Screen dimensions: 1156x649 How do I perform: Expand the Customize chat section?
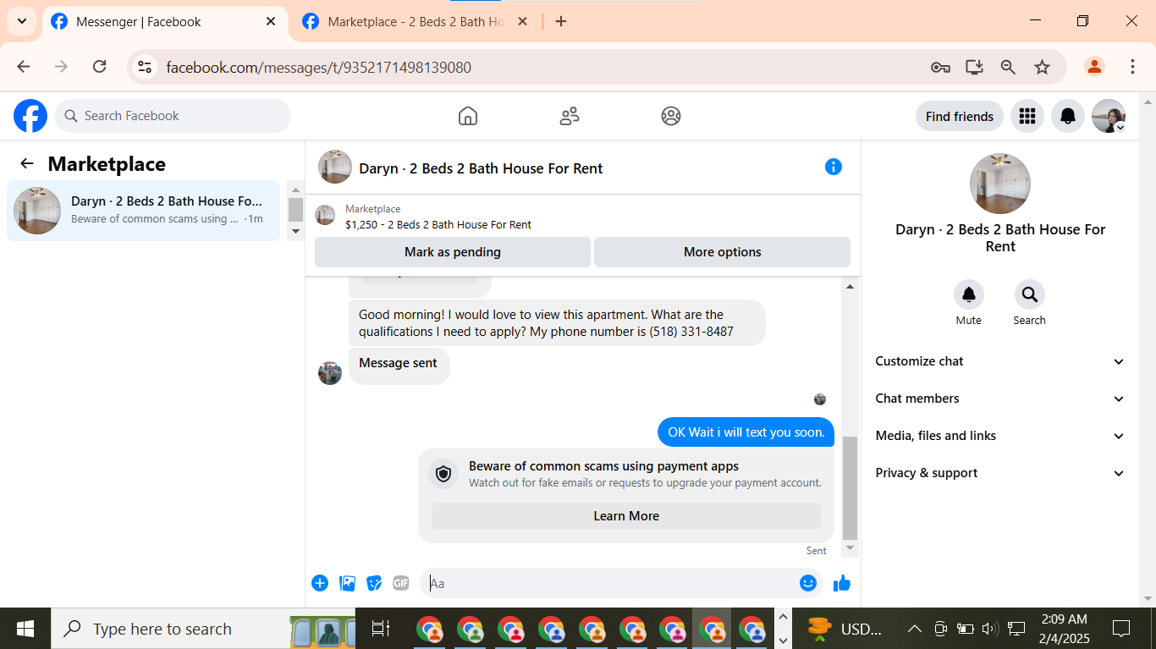pyautogui.click(x=1000, y=361)
